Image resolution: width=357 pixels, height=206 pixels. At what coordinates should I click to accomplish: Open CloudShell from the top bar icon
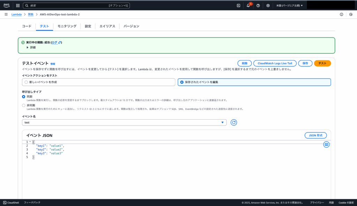point(238,6)
